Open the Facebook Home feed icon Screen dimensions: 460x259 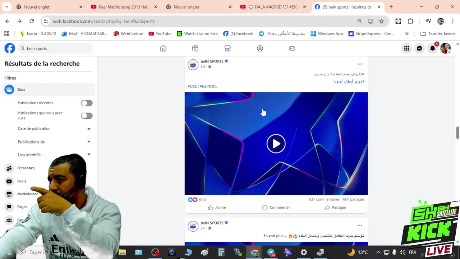coord(163,48)
